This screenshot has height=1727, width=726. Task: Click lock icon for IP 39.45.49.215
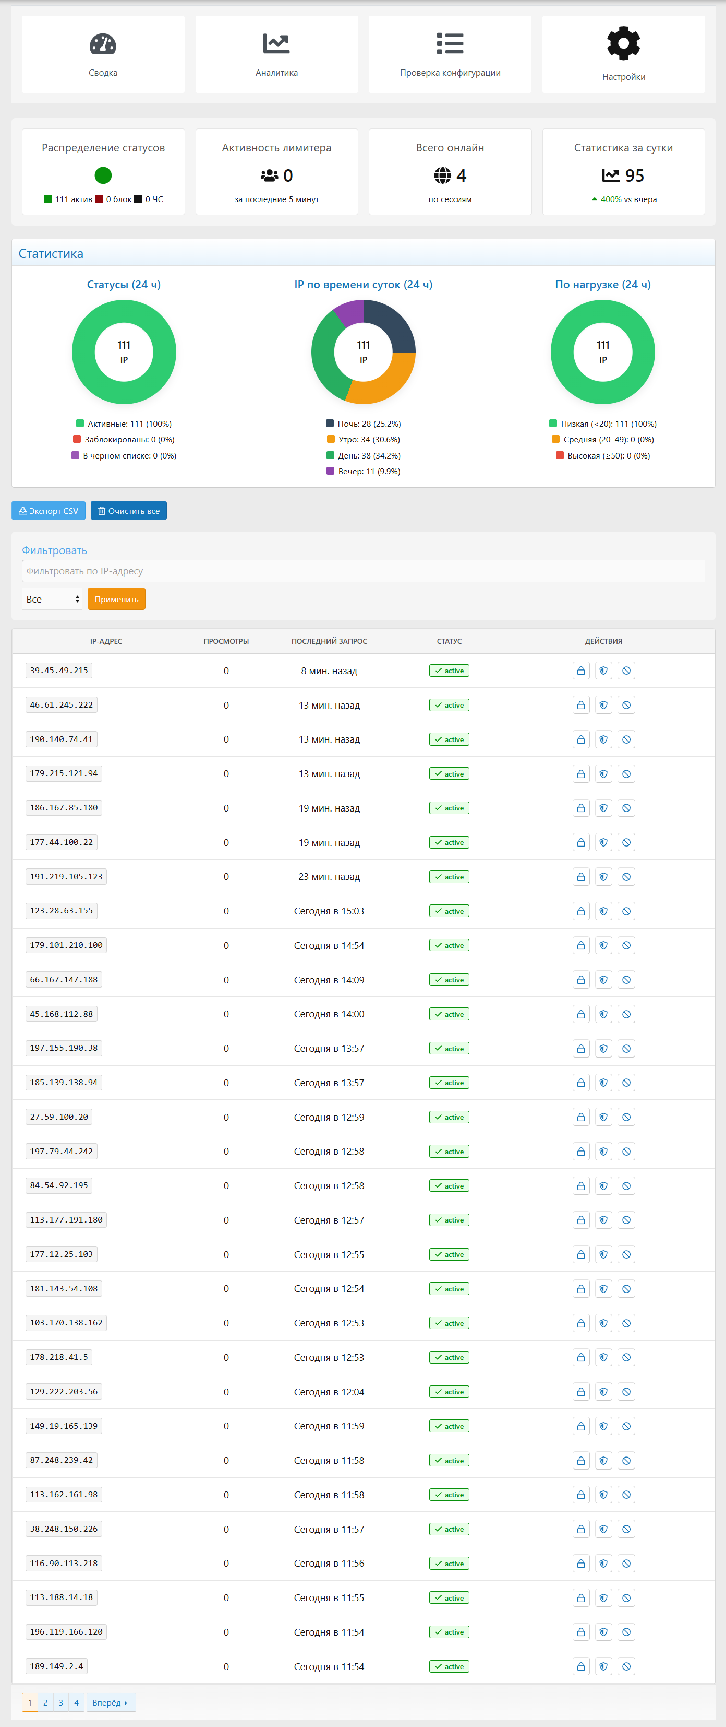(x=580, y=671)
